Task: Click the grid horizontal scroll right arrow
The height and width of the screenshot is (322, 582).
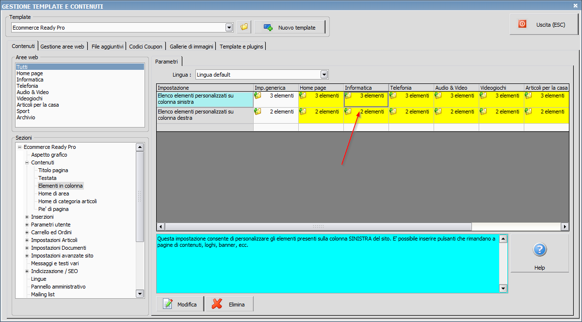Action: 565,226
